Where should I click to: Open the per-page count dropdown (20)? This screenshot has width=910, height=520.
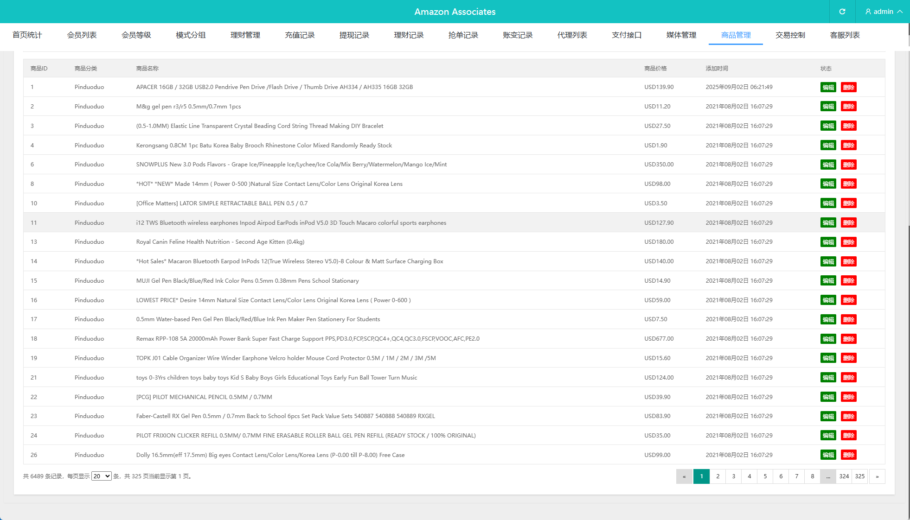tap(101, 476)
